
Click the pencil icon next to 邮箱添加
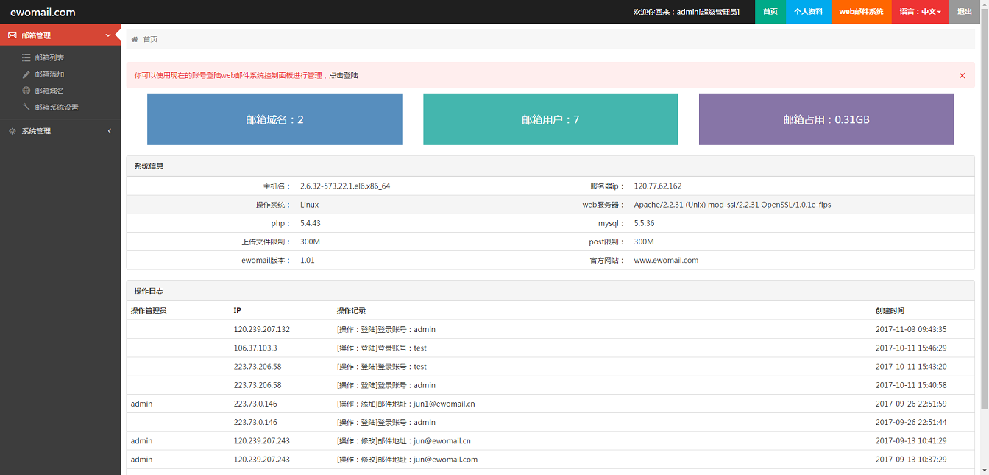click(x=26, y=74)
